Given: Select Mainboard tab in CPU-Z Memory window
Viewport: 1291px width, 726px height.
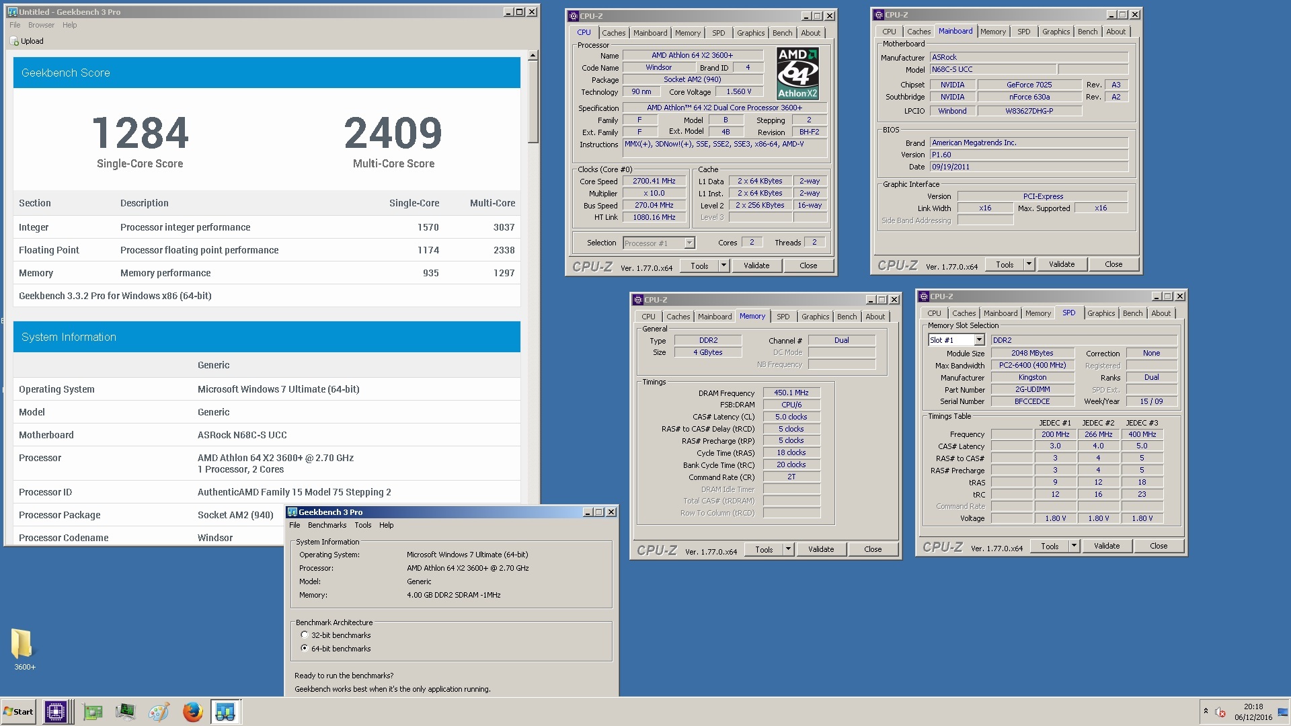Looking at the screenshot, I should tap(714, 317).
